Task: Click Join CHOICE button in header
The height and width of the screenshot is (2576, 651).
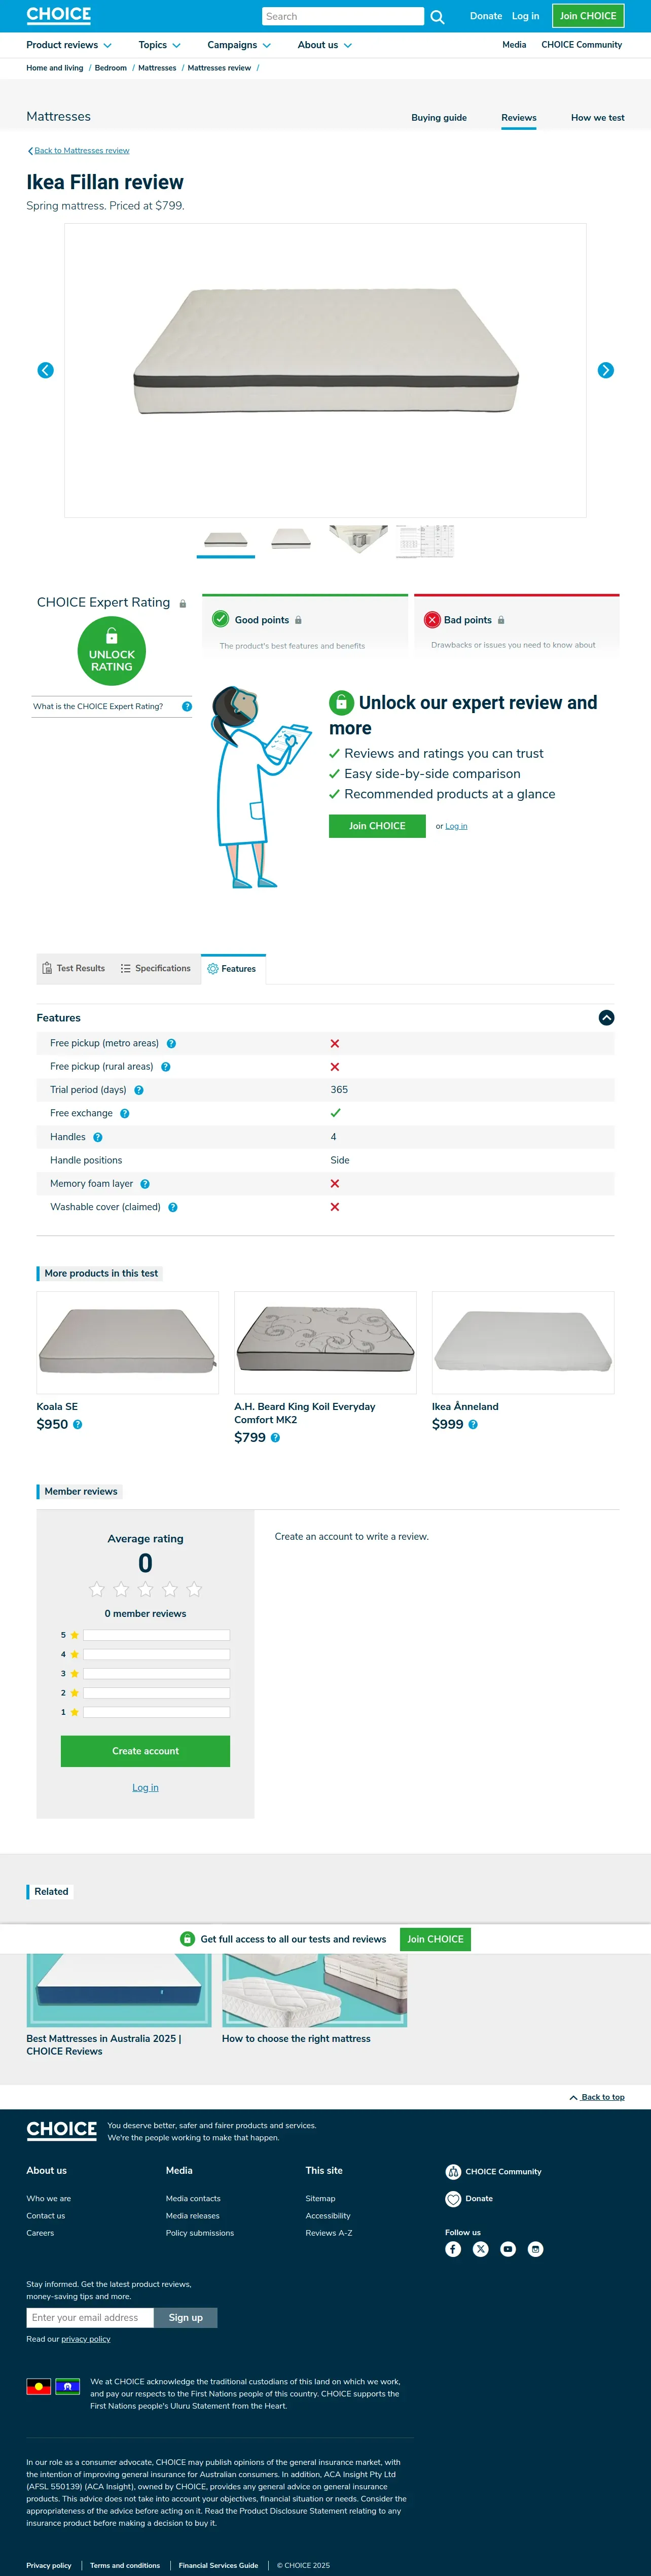Action: point(588,16)
